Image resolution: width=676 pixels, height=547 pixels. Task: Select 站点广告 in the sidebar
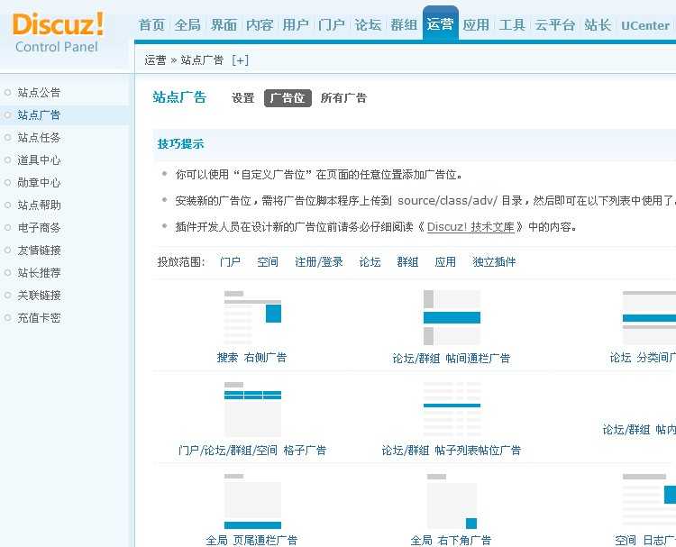tap(39, 115)
